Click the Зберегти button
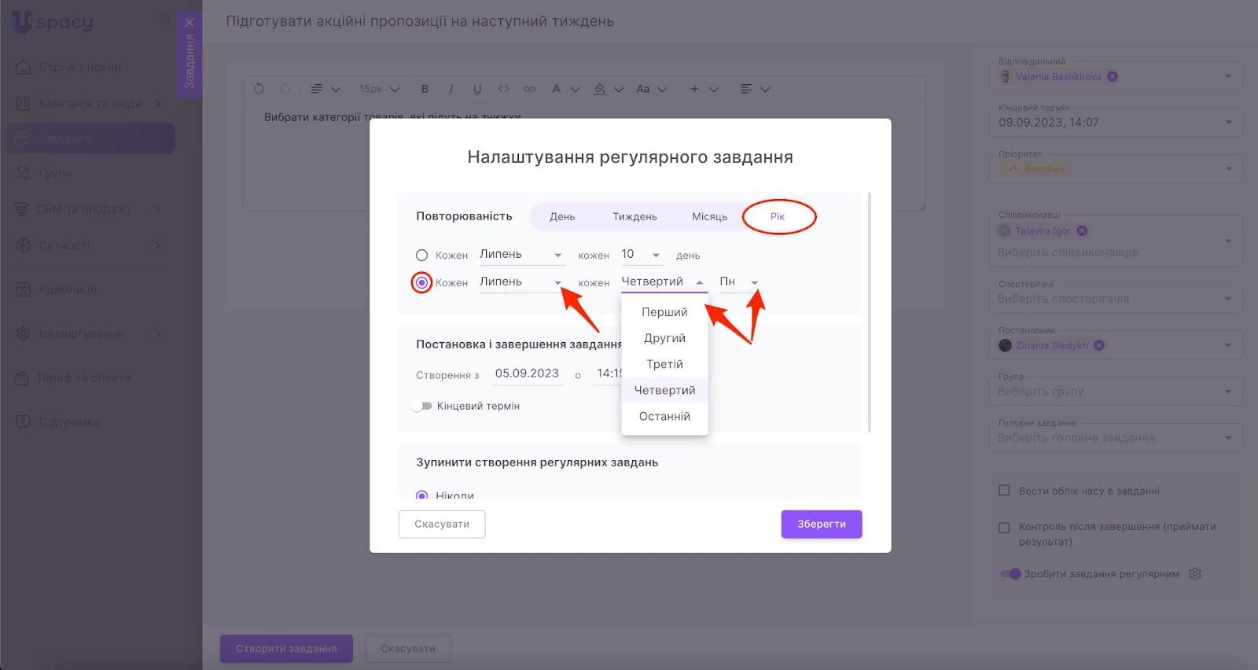This screenshot has width=1258, height=670. [822, 524]
